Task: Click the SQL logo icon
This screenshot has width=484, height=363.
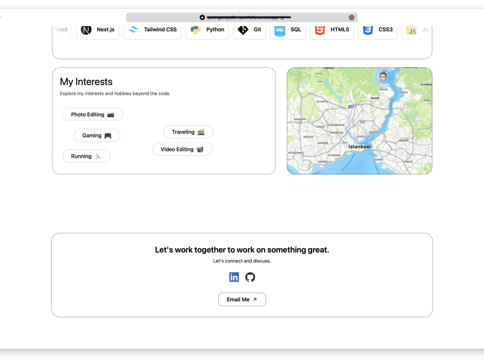Action: coord(280,30)
